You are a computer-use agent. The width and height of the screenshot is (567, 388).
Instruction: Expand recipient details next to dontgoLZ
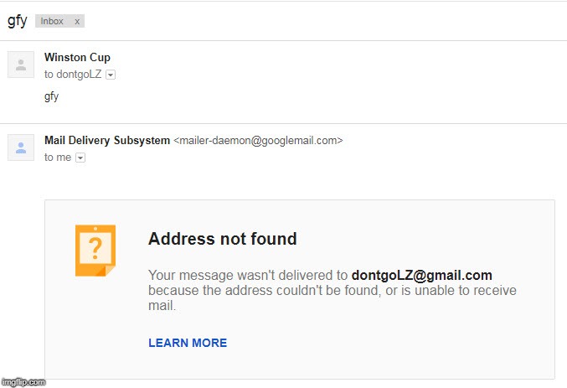point(111,75)
